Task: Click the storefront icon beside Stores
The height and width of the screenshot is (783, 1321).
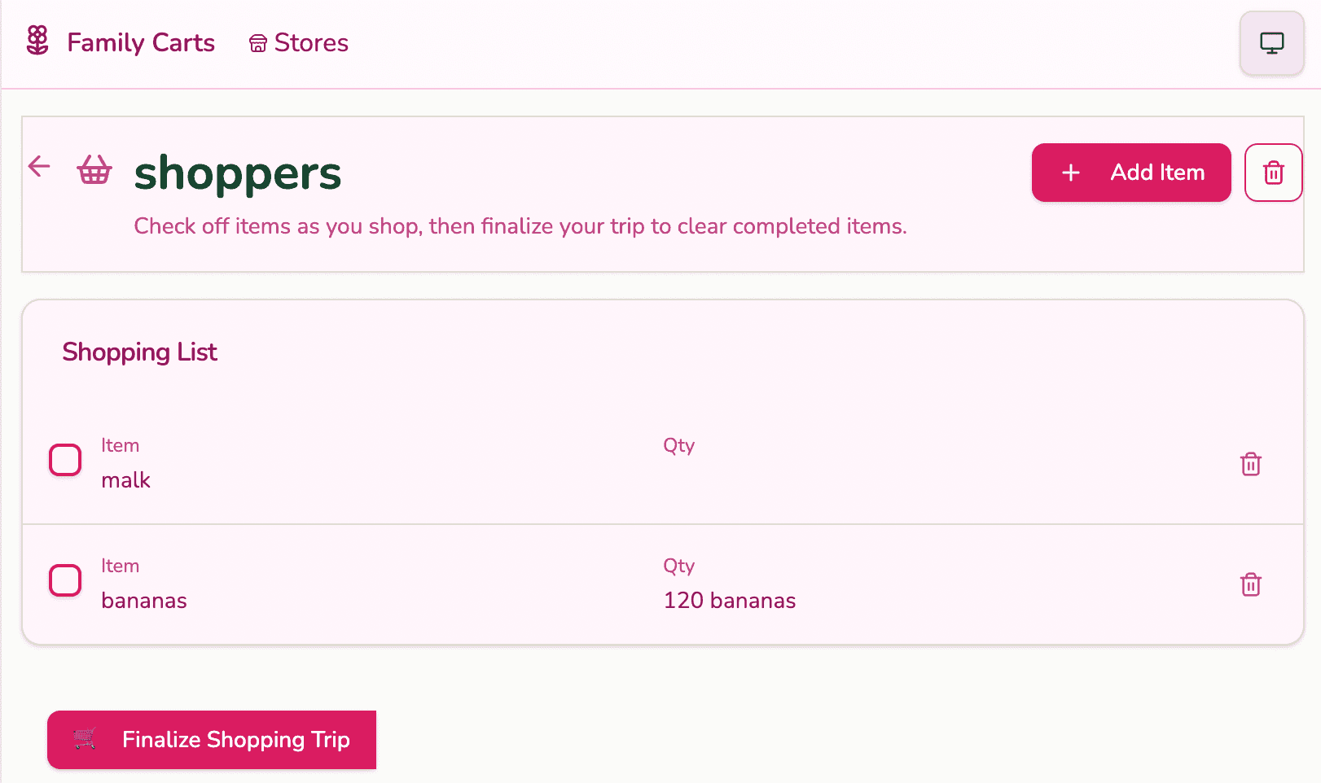Action: 258,43
